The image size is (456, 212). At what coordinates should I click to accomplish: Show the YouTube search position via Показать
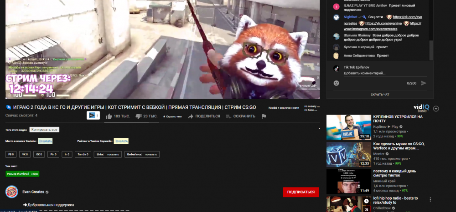45,141
